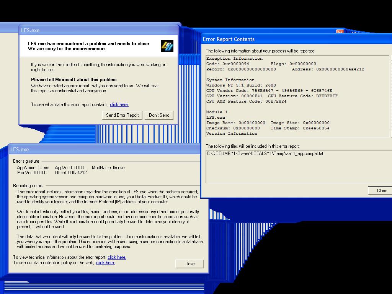
Task: Click 'Error signature' section label
Action: click(26, 161)
